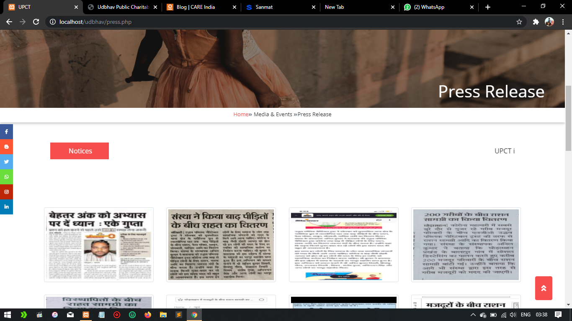The image size is (572, 321).
Task: View site information icon beside URL
Action: (53, 22)
